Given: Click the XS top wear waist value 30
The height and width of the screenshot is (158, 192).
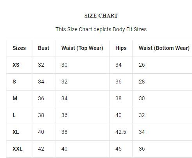Looking at the screenshot, I should coord(65,65).
